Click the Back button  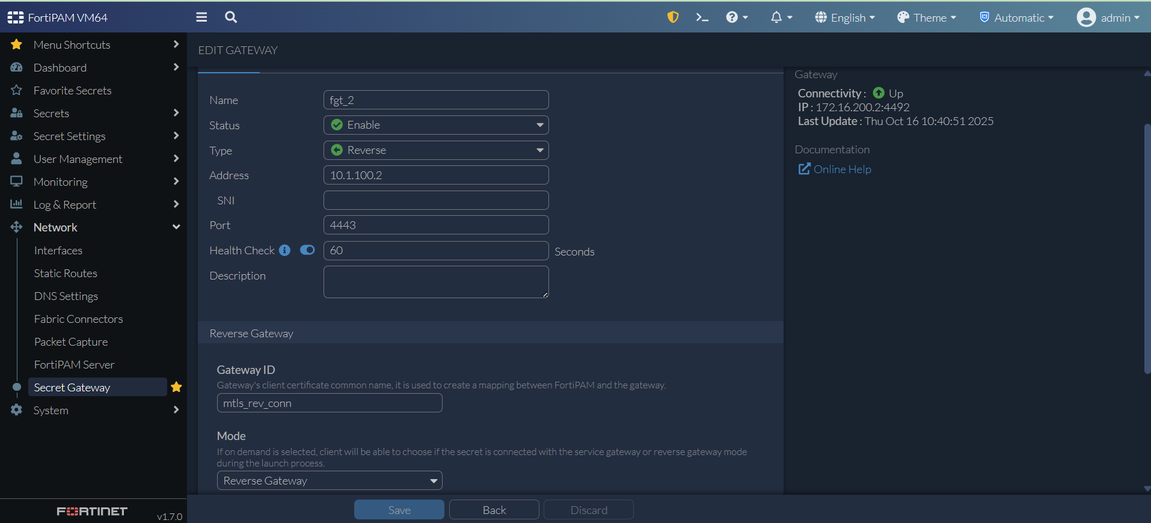tap(494, 510)
